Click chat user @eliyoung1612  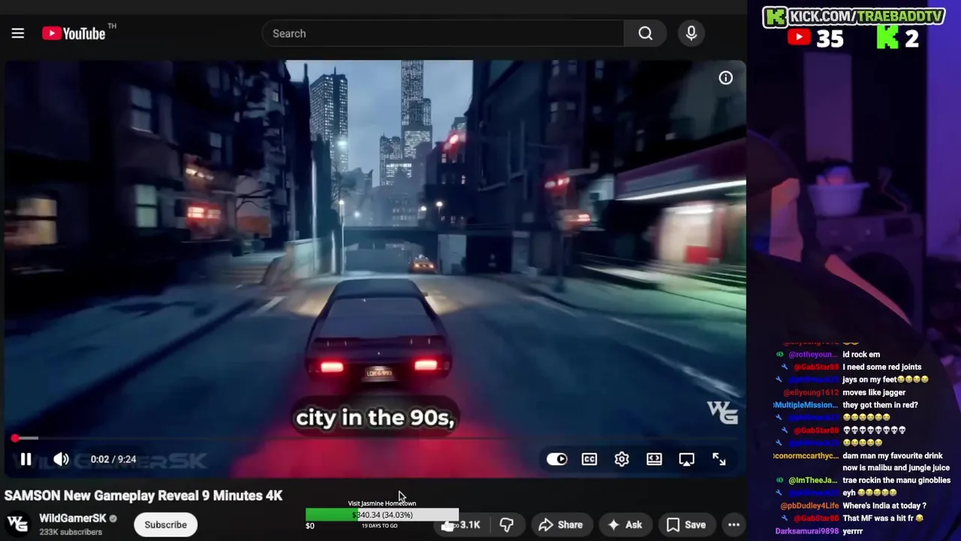(811, 392)
